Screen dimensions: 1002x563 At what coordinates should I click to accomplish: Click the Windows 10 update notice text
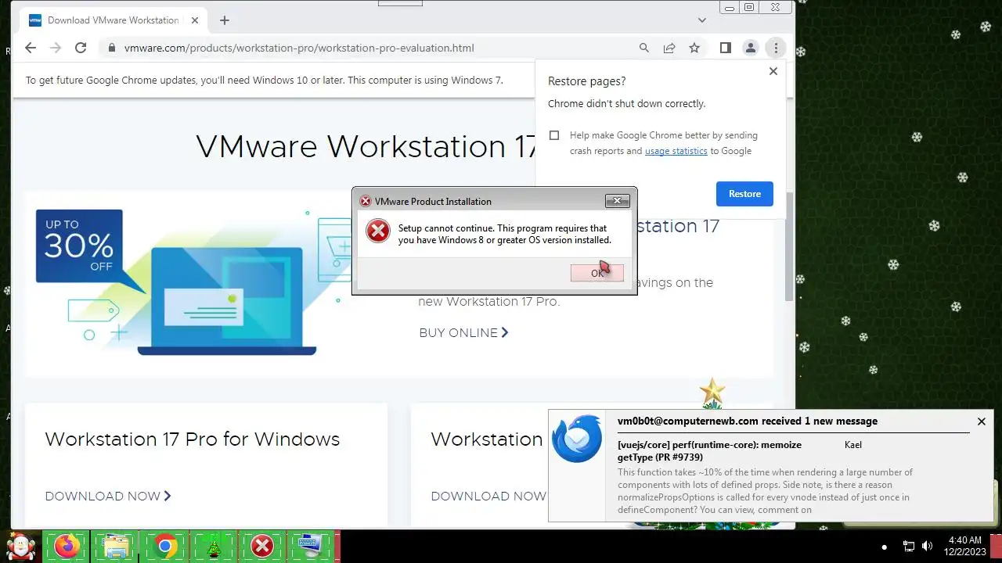click(x=264, y=80)
